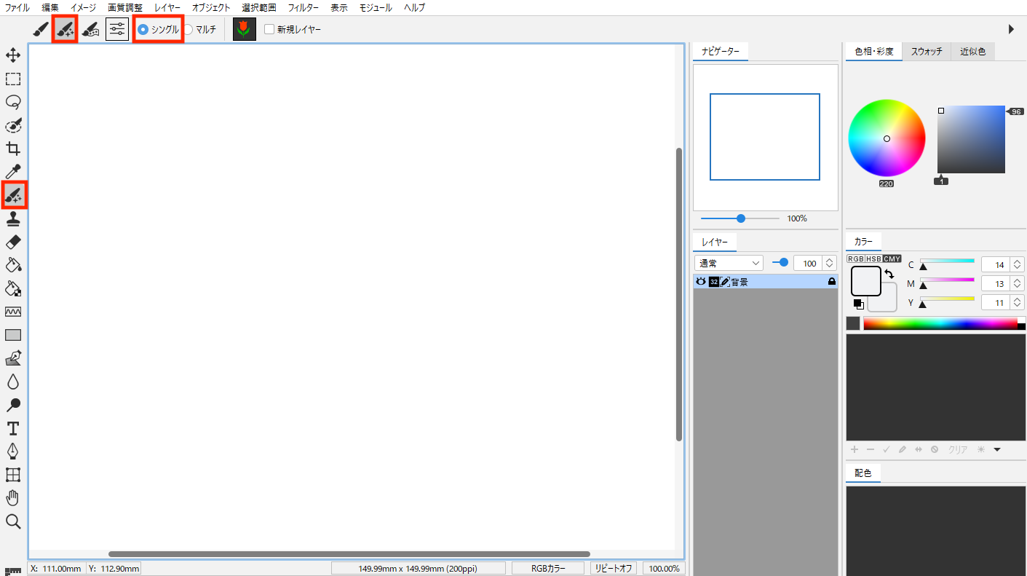Pick a hue on the color wheel
1027x576 pixels.
pyautogui.click(x=887, y=138)
